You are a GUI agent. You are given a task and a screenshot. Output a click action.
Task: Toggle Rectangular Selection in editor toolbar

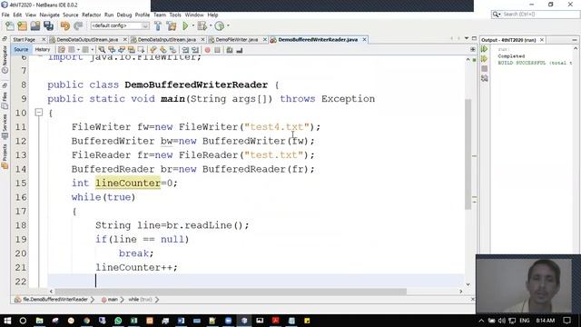(142, 50)
